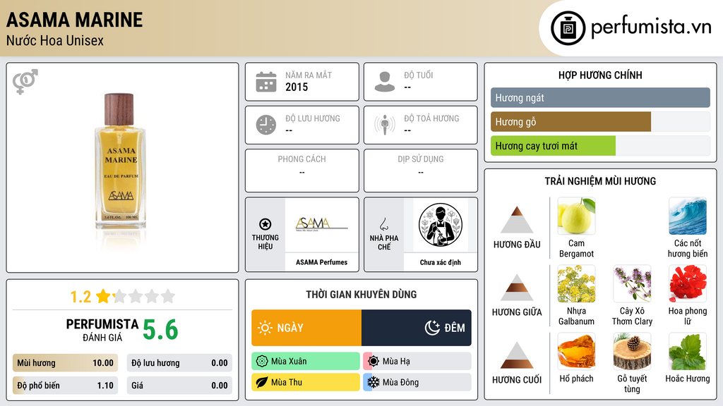Click the Trải Nghiệm Mùi Hương heading

tap(600, 181)
